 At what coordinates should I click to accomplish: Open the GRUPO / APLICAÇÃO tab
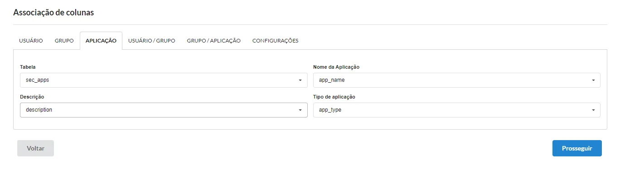(x=214, y=41)
